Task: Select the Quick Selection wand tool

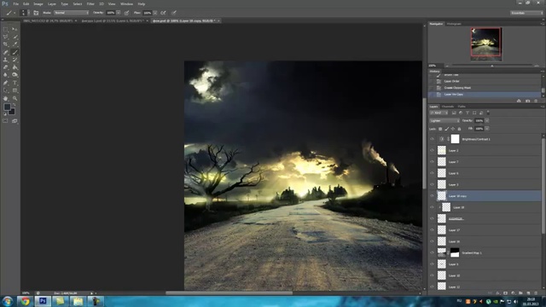Action: (x=15, y=37)
